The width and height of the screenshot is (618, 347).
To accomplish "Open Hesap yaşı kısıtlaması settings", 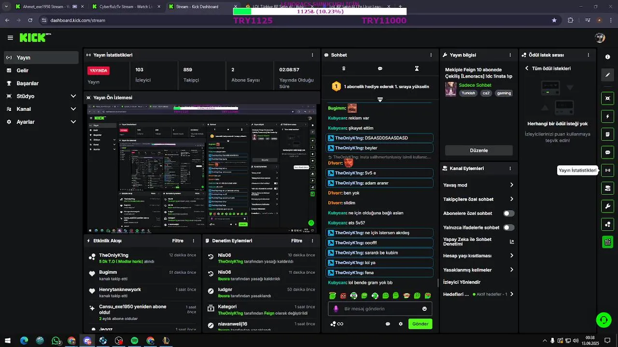I will click(478, 255).
